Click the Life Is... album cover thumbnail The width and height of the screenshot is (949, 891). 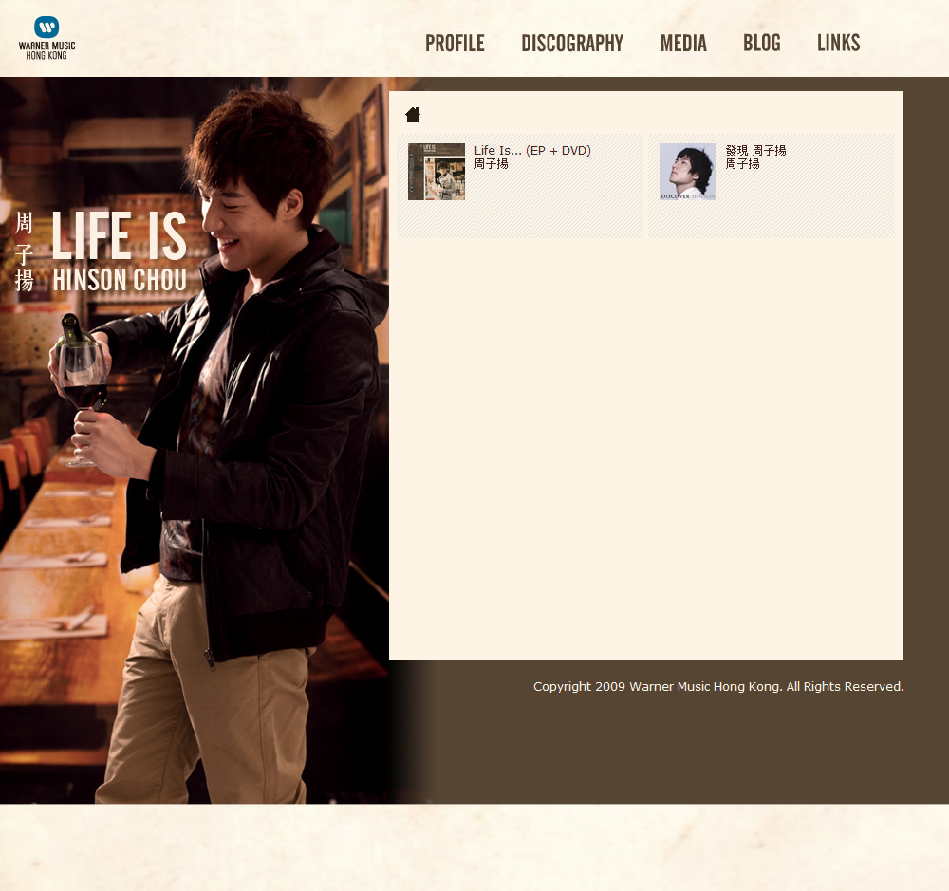[x=437, y=172]
